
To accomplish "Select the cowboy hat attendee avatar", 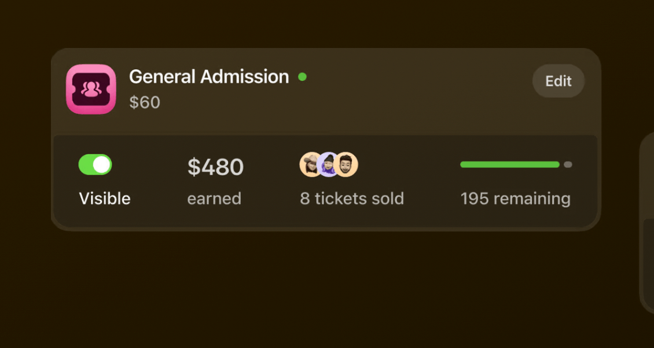I will 310,165.
